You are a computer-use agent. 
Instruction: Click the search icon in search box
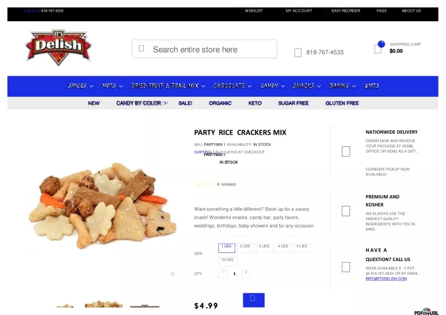pos(141,48)
